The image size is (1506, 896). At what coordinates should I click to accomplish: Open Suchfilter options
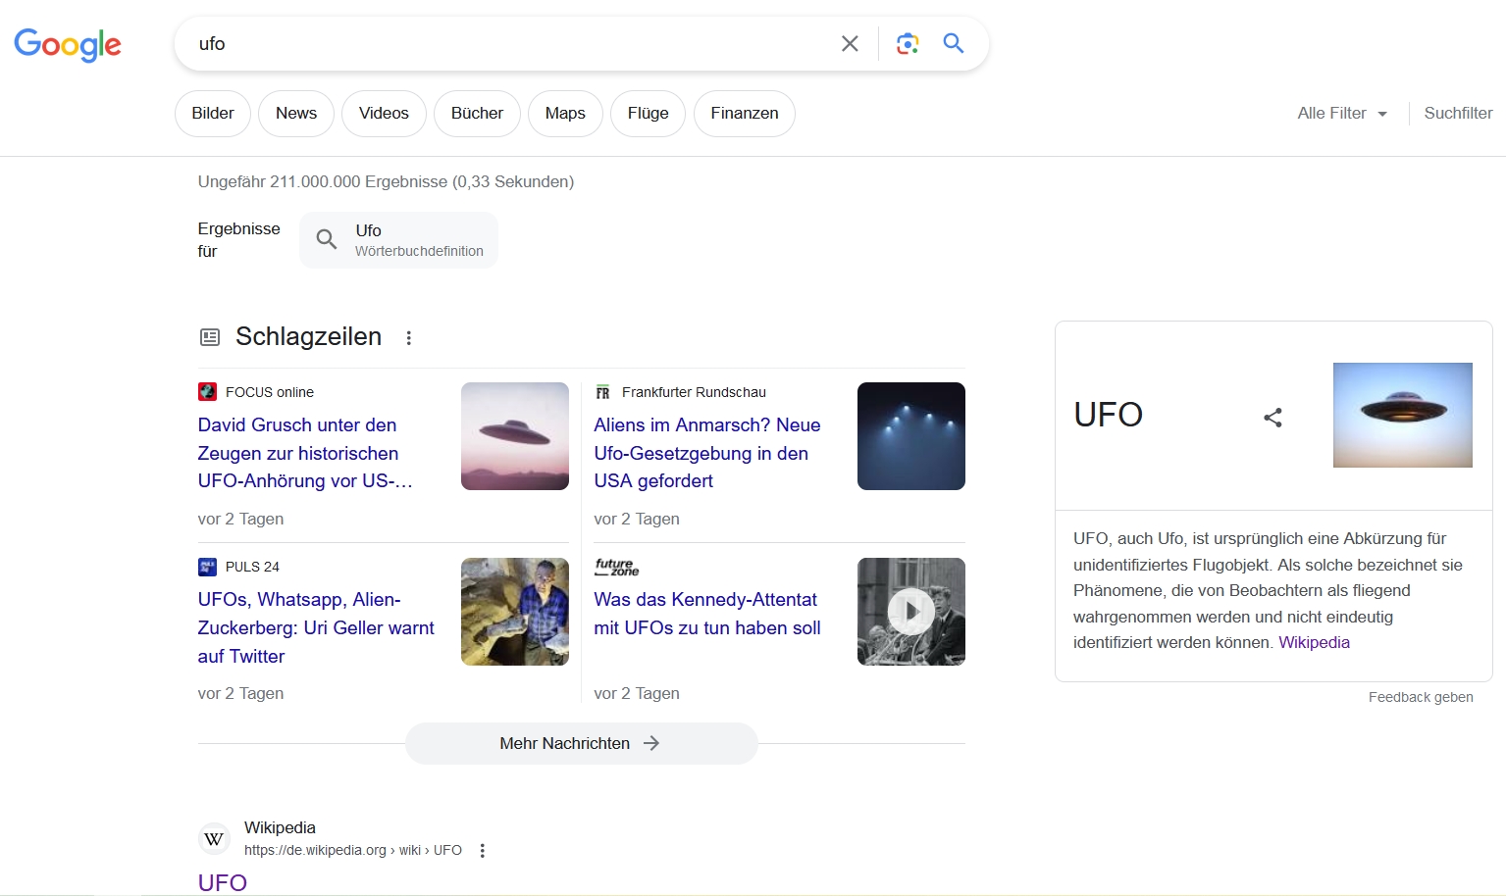[x=1458, y=113]
